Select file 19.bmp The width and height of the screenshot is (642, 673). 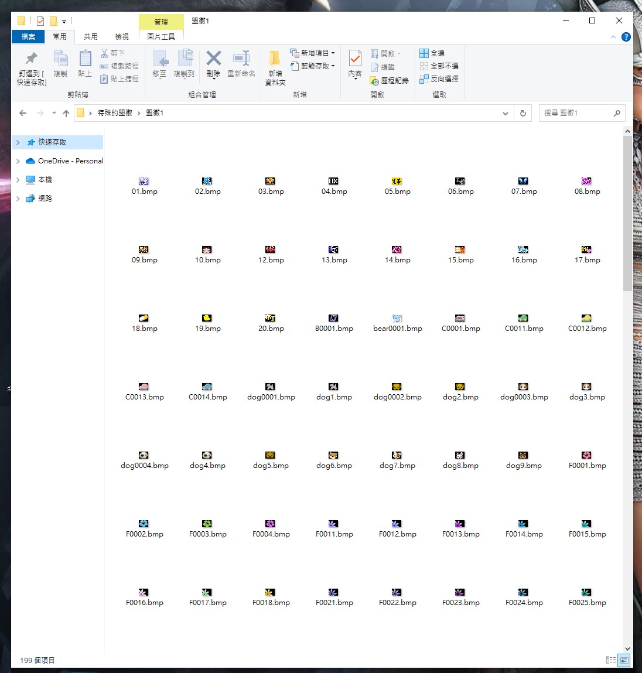click(208, 324)
